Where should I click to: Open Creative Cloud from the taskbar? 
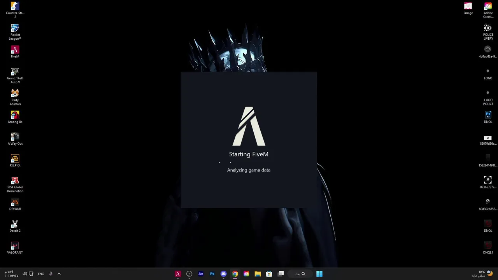246,274
